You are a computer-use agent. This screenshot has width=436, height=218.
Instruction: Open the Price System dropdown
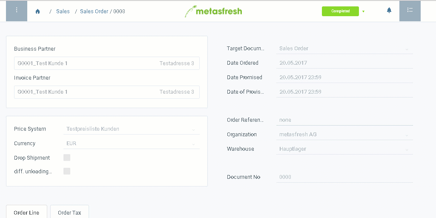tap(132, 129)
